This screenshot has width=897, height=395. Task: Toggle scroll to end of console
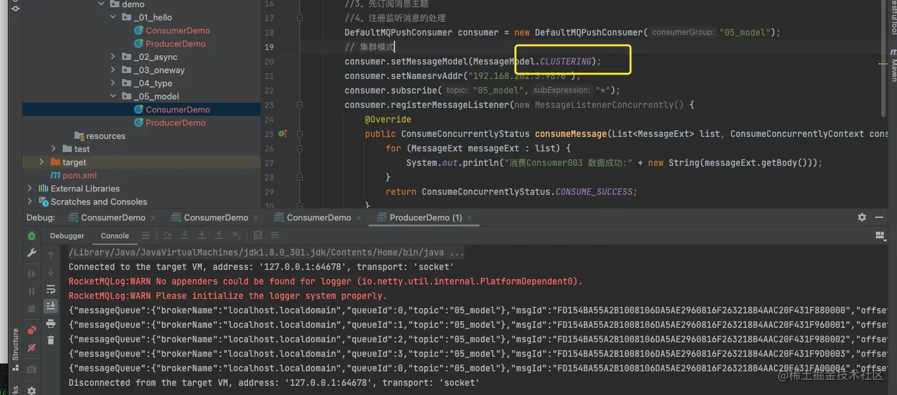click(51, 306)
